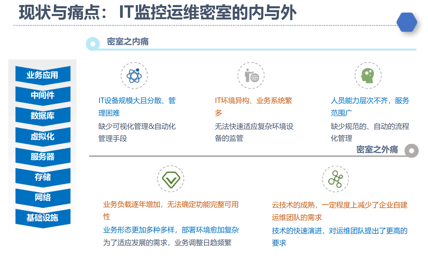Select the 基础设施 layer block
This screenshot has height=267, width=428.
click(x=43, y=218)
